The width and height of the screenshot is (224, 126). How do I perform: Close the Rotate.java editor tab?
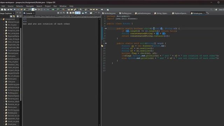[204, 13]
